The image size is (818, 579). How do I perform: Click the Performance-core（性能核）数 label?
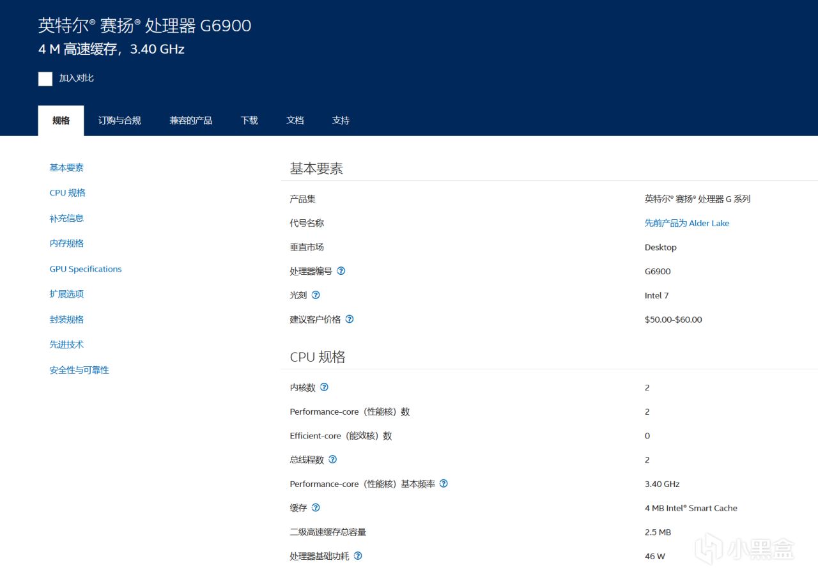coord(350,412)
